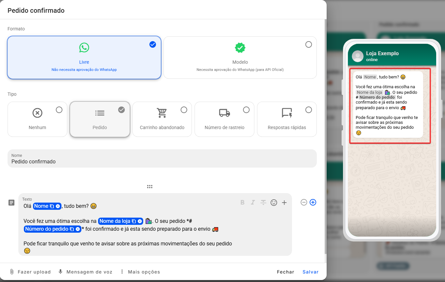Edit the Nome field Pedido confirmado
Screen dimensions: 445x282
(162, 158)
